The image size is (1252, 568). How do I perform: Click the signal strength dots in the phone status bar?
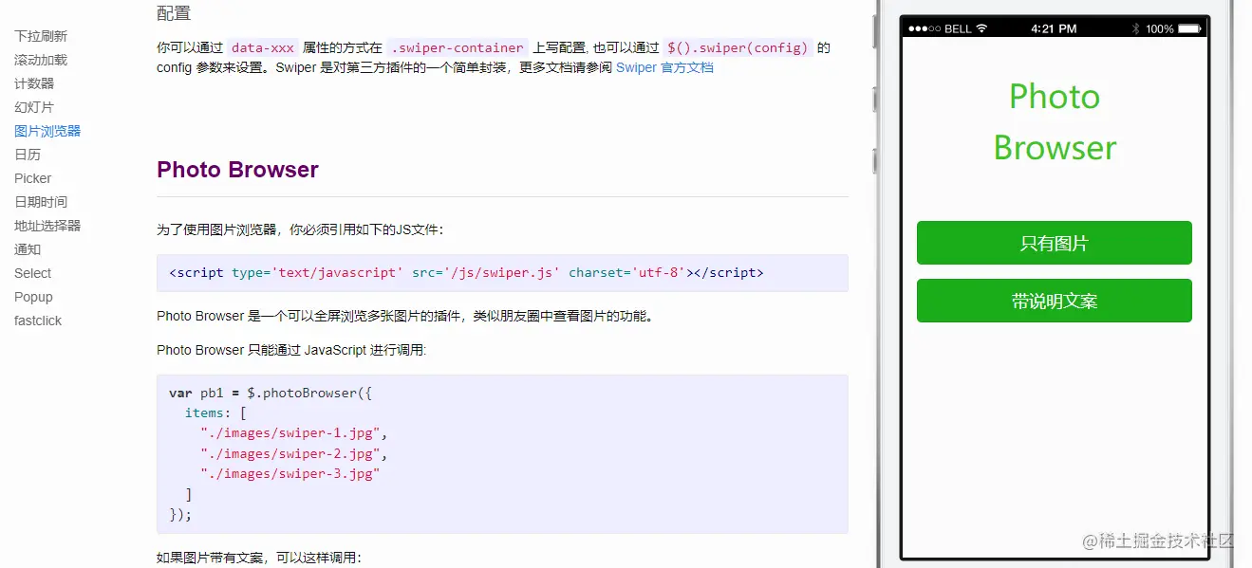[925, 28]
